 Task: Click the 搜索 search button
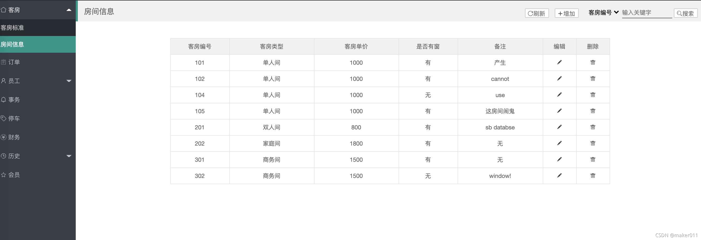point(686,13)
